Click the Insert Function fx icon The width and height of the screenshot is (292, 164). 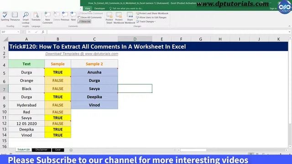43,32
